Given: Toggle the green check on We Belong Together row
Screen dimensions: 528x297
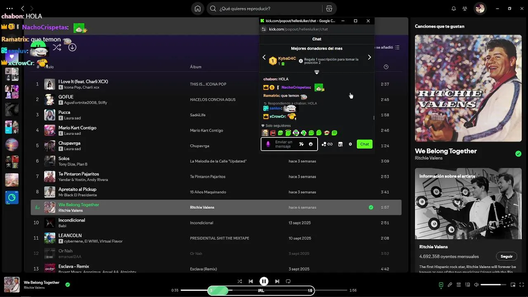Looking at the screenshot, I should tap(371, 207).
